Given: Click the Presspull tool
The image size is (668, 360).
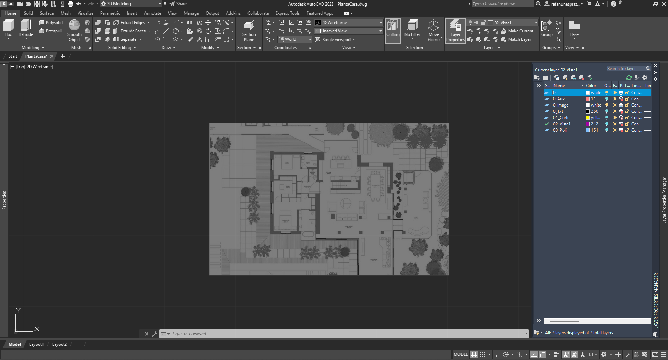Looking at the screenshot, I should 51,31.
